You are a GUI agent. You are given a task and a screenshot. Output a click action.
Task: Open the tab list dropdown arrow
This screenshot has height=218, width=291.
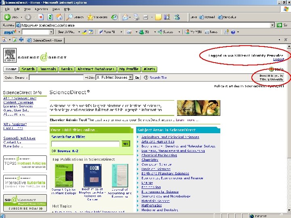279,40
